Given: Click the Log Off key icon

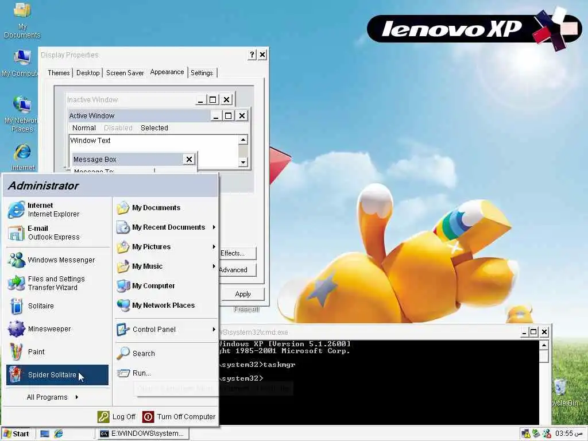Looking at the screenshot, I should tap(103, 417).
